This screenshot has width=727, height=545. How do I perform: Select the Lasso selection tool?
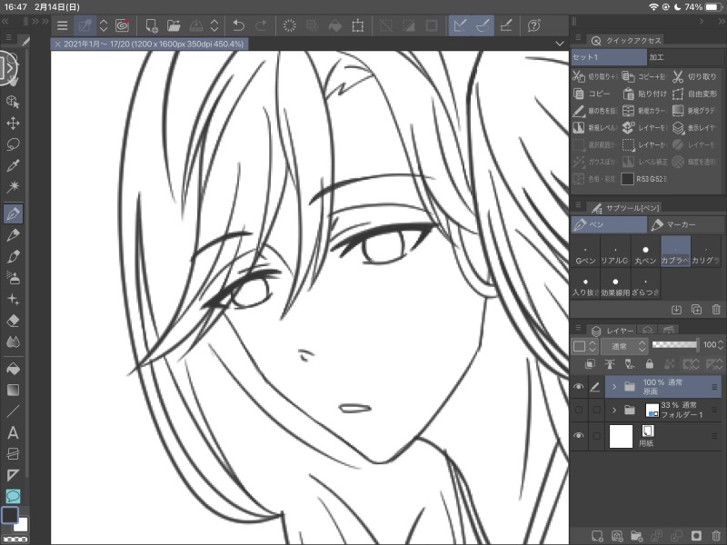point(13,144)
